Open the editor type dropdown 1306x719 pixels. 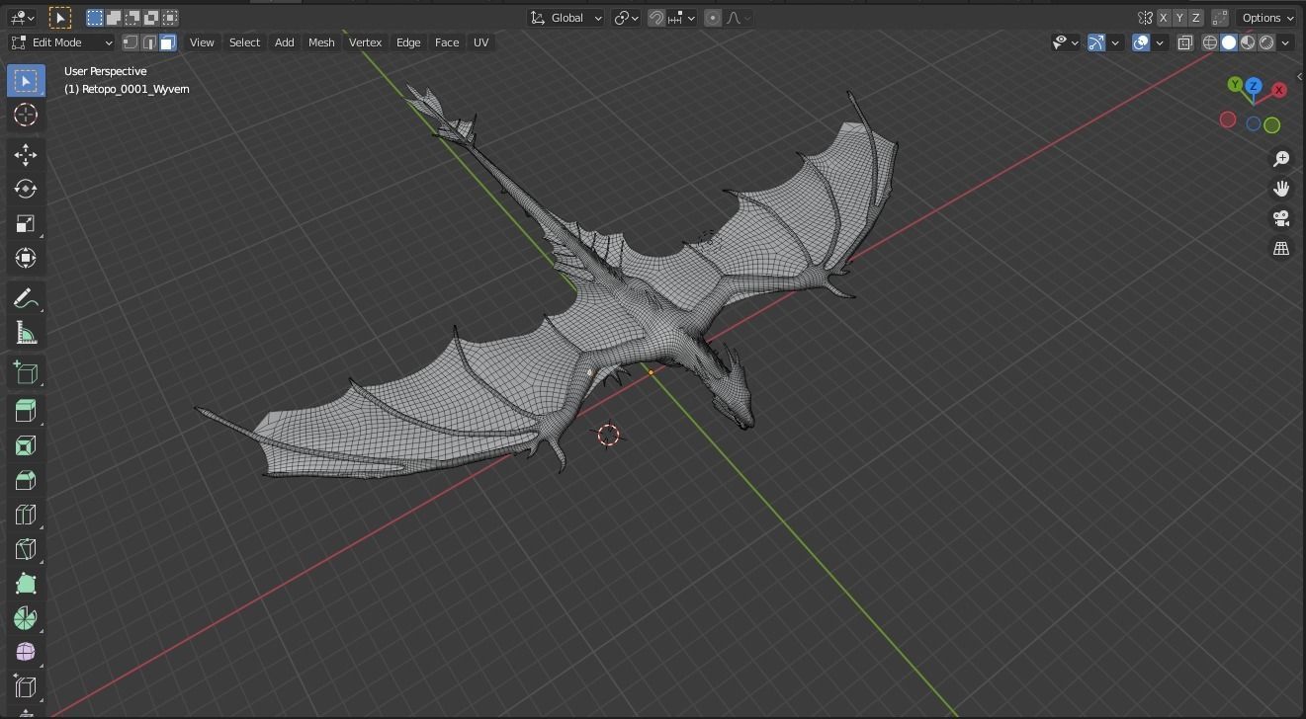pos(22,18)
